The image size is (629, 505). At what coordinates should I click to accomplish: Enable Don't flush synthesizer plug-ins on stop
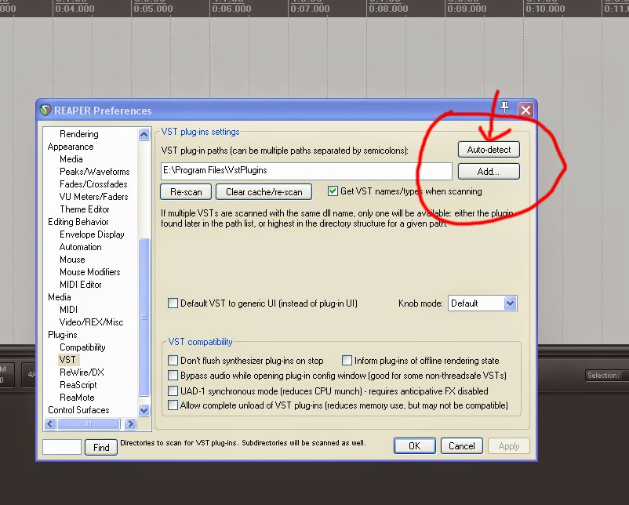173,360
